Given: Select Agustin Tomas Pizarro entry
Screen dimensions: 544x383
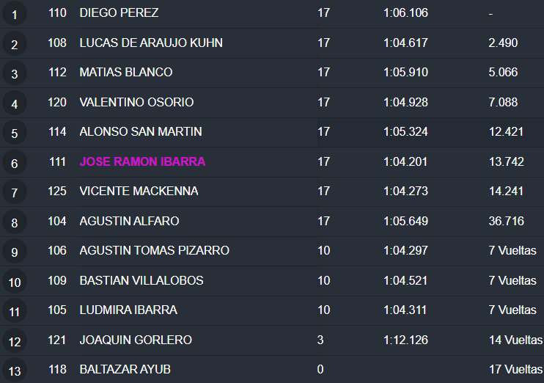Looking at the screenshot, I should coord(154,251).
